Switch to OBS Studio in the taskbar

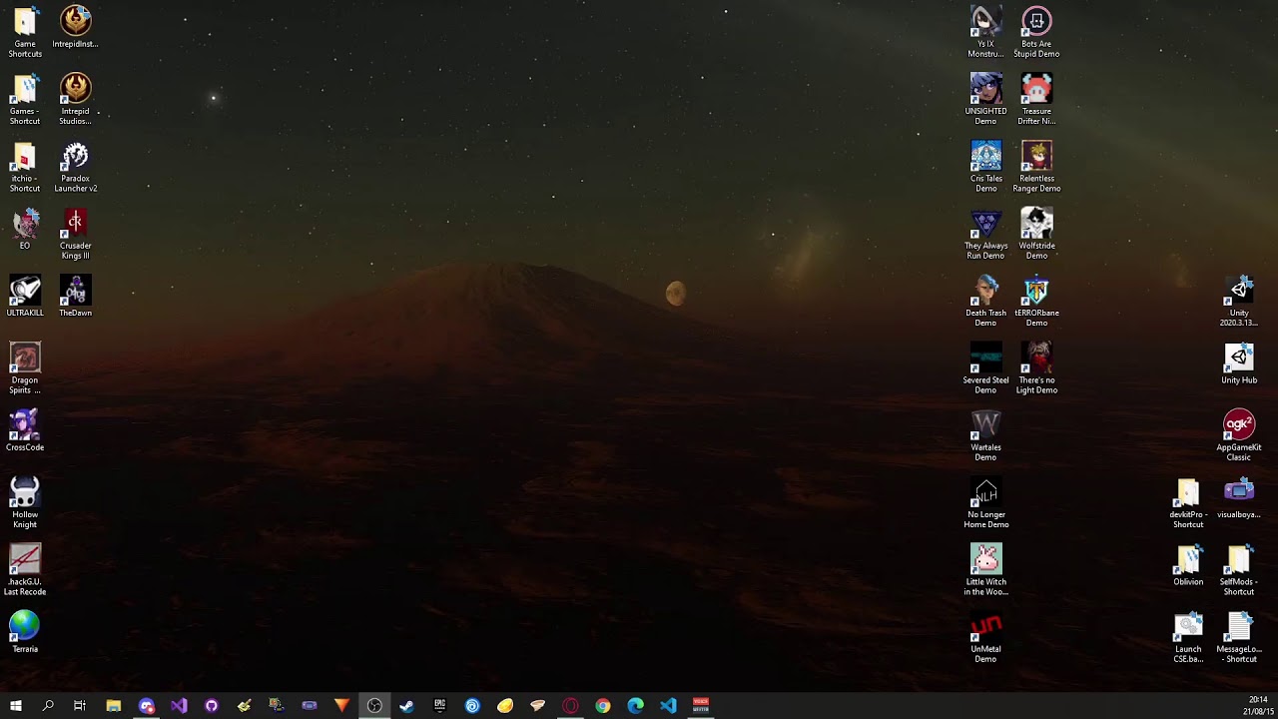(374, 705)
